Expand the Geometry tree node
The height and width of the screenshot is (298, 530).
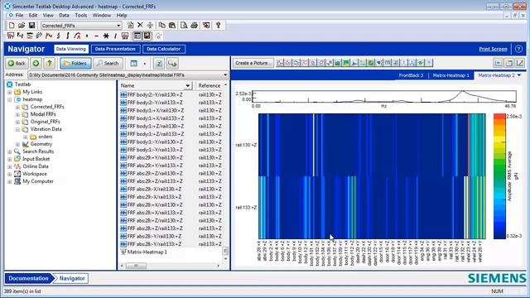pyautogui.click(x=17, y=144)
